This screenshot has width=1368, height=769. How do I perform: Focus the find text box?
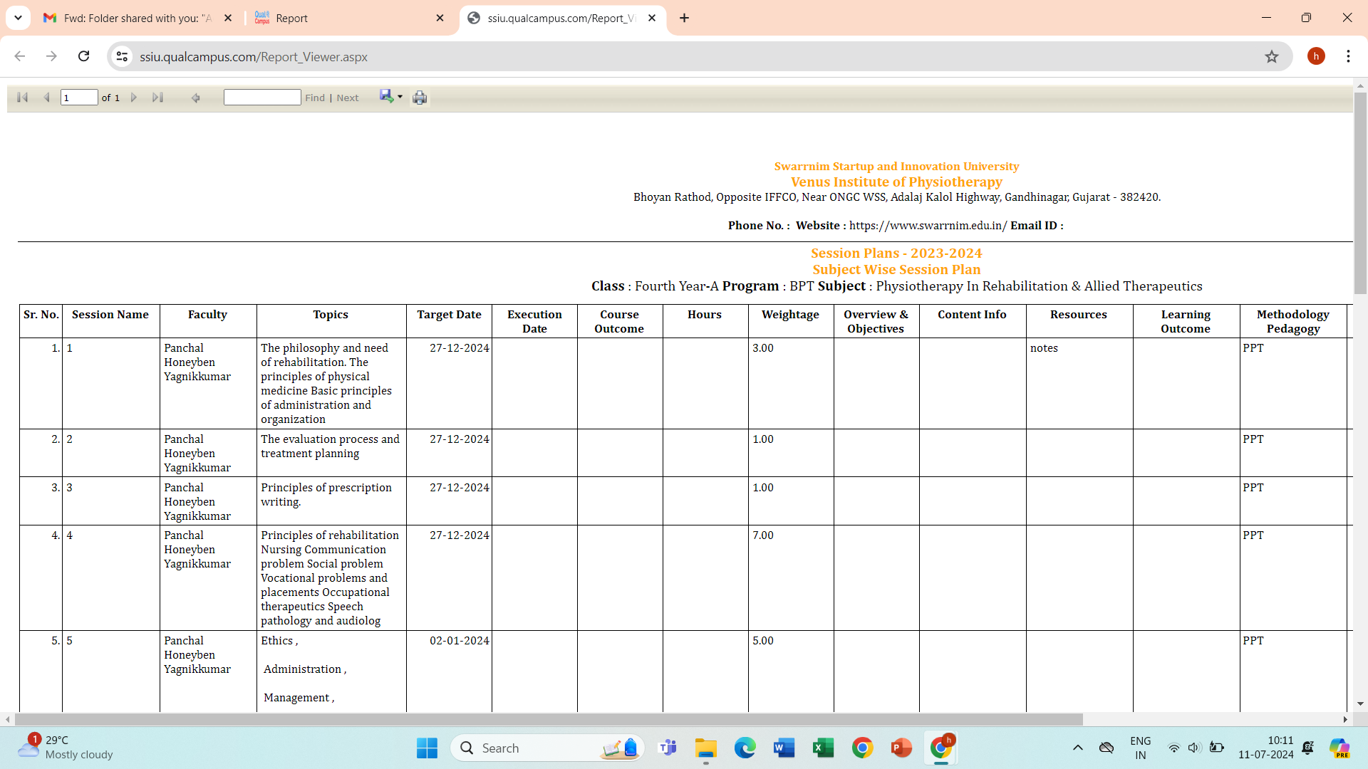262,98
